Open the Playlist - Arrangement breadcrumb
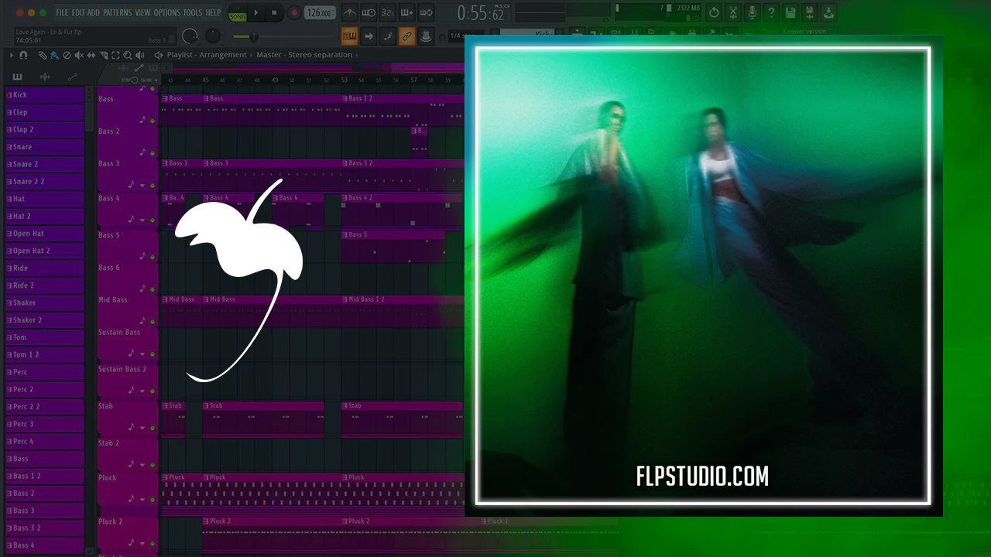This screenshot has width=991, height=557. [207, 55]
